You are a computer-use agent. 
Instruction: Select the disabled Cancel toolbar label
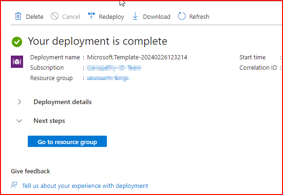click(x=71, y=16)
